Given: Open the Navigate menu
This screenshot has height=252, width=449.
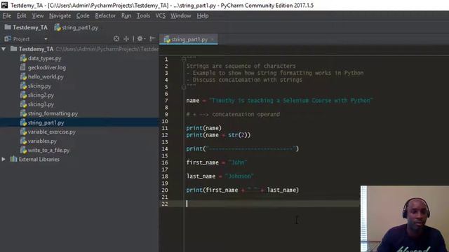Looking at the screenshot, I should pos(60,15).
